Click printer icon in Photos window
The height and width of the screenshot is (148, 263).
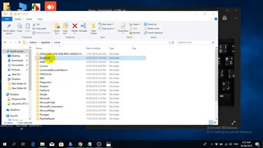[225, 18]
